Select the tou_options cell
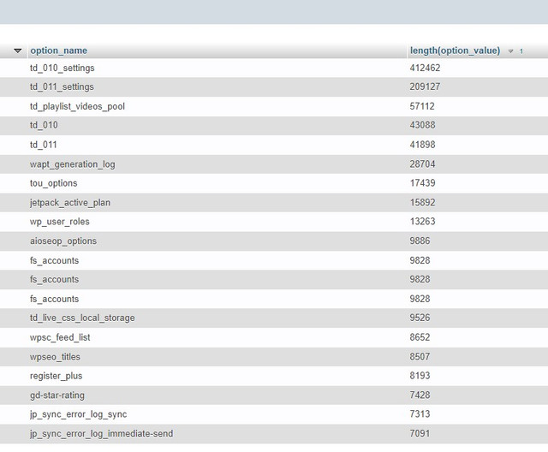This screenshot has width=548, height=452. pos(53,183)
